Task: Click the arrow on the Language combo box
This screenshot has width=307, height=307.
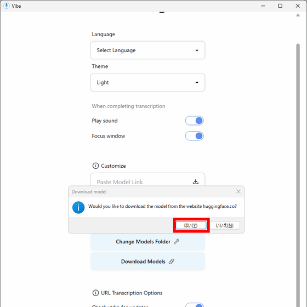Action: pos(197,50)
